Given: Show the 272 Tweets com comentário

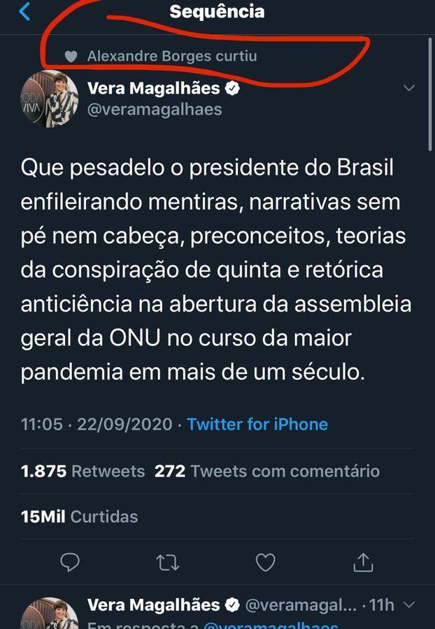Looking at the screenshot, I should point(267,471).
